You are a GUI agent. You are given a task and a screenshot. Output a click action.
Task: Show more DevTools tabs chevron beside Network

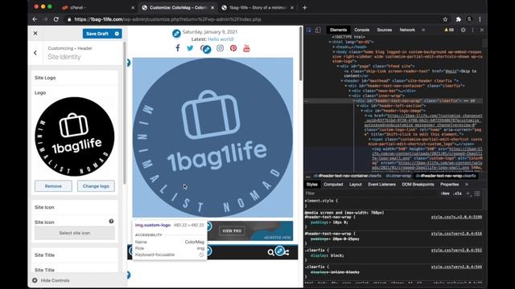point(423,30)
